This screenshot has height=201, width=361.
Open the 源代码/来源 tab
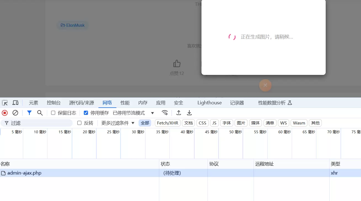pyautogui.click(x=82, y=103)
